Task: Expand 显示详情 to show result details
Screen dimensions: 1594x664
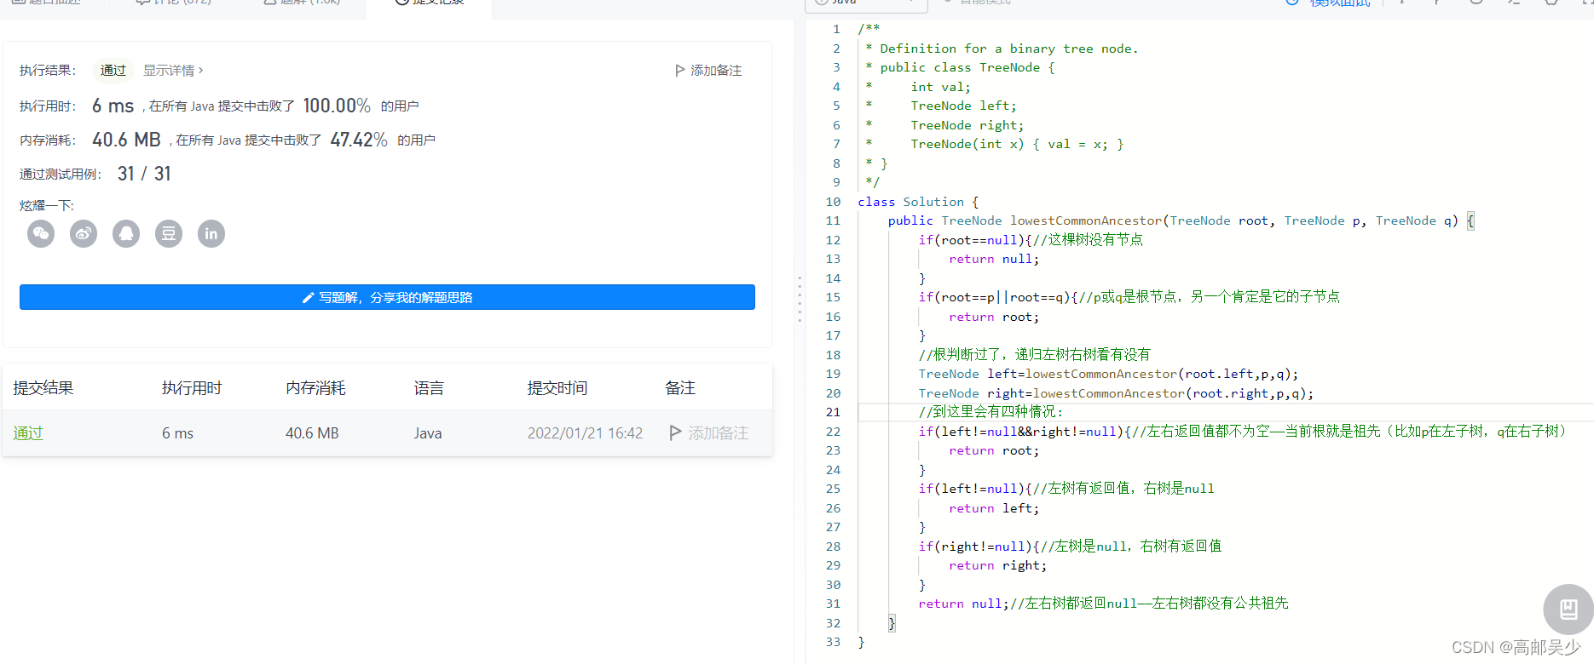Action: click(x=173, y=70)
